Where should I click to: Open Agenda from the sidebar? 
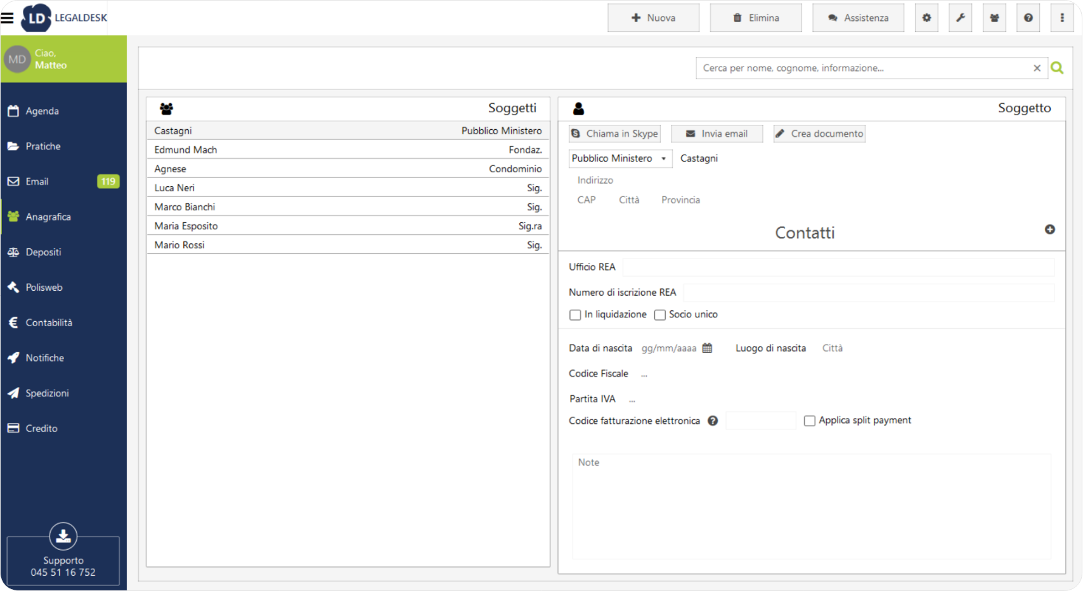[x=42, y=111]
